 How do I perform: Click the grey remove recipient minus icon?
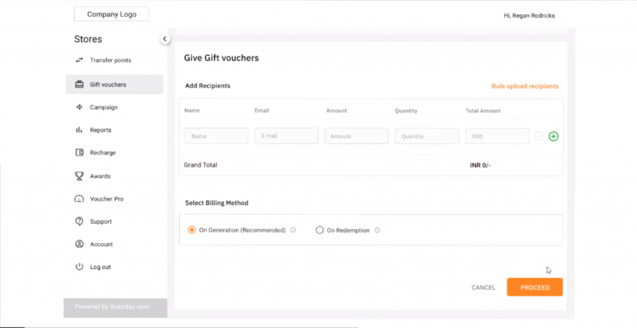(539, 136)
